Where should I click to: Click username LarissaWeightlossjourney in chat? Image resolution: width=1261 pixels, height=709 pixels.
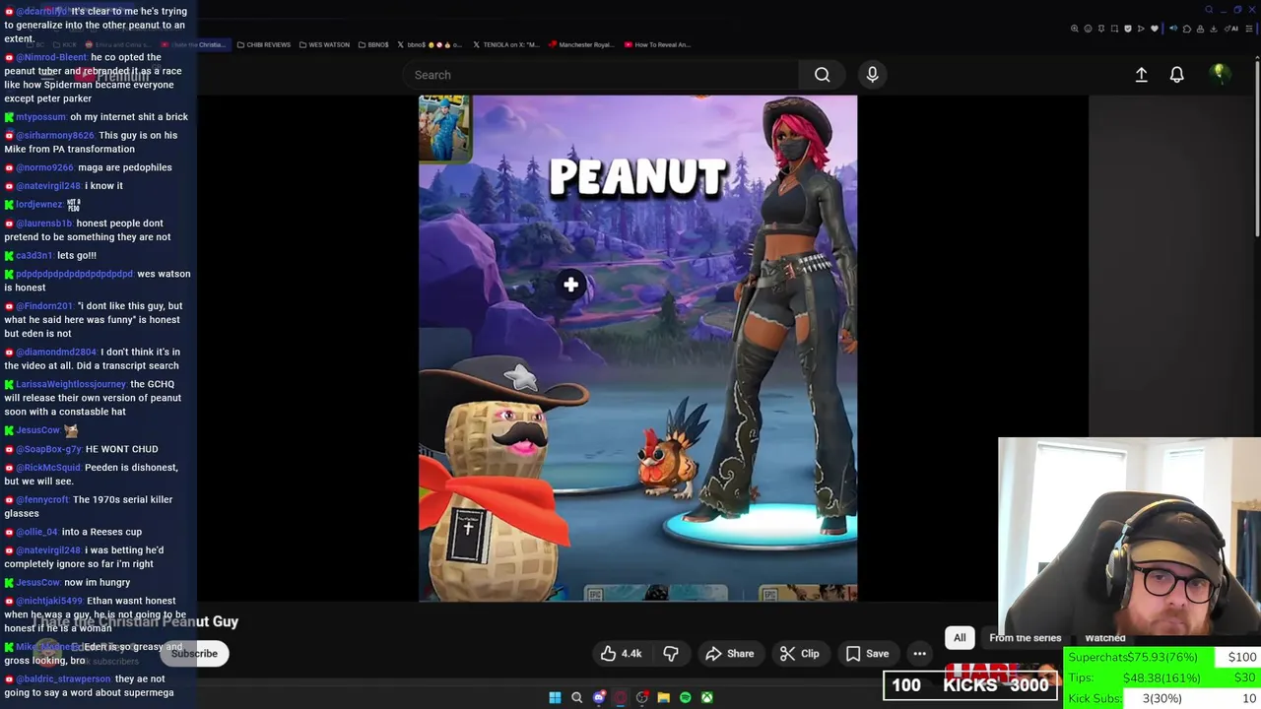tap(71, 384)
